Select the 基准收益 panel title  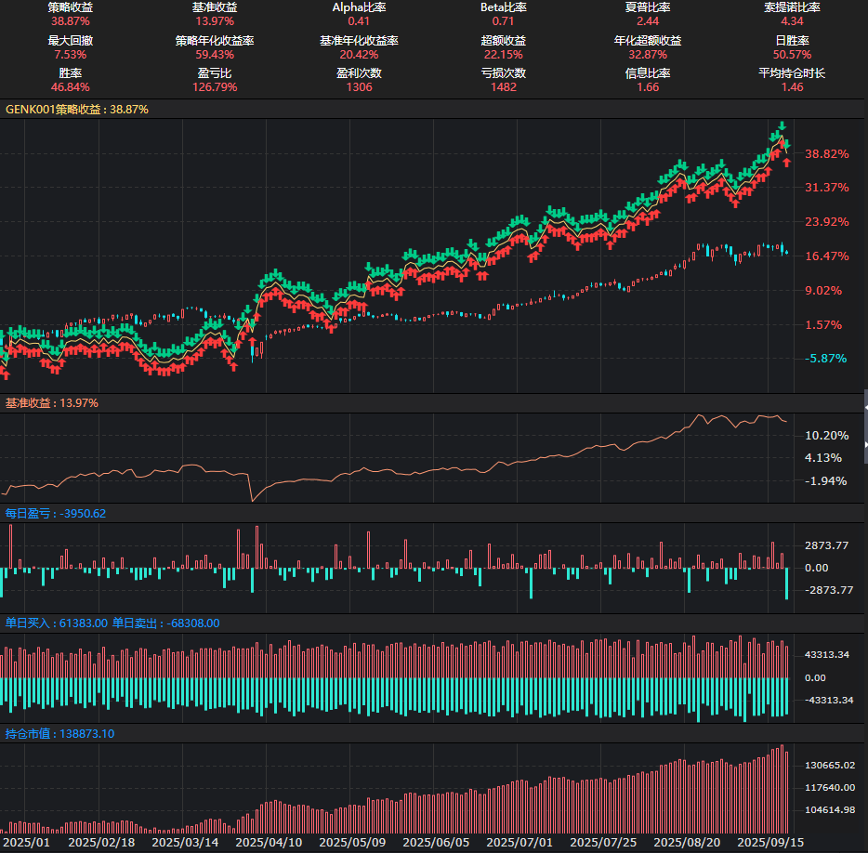point(52,403)
